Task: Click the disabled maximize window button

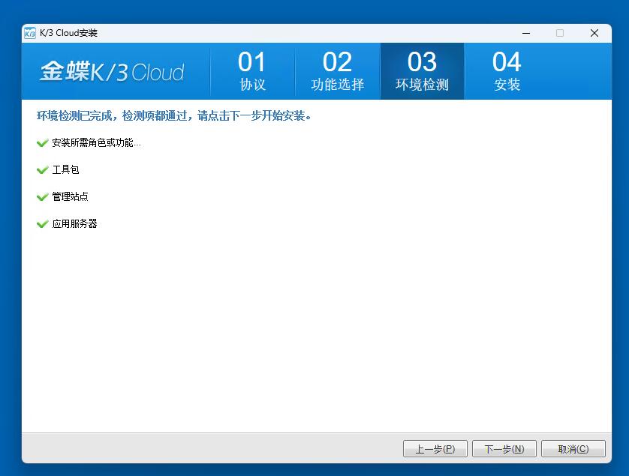Action: (x=560, y=33)
